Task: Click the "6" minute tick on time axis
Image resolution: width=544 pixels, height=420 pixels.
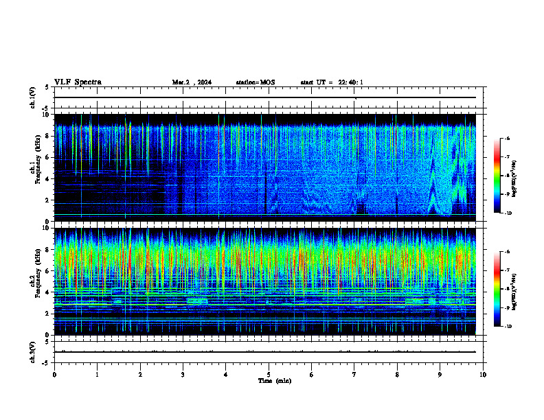Action: pos(312,375)
